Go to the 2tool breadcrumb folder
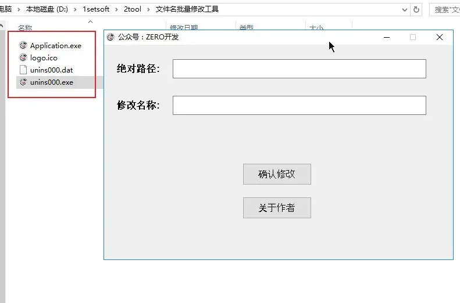 [x=133, y=9]
